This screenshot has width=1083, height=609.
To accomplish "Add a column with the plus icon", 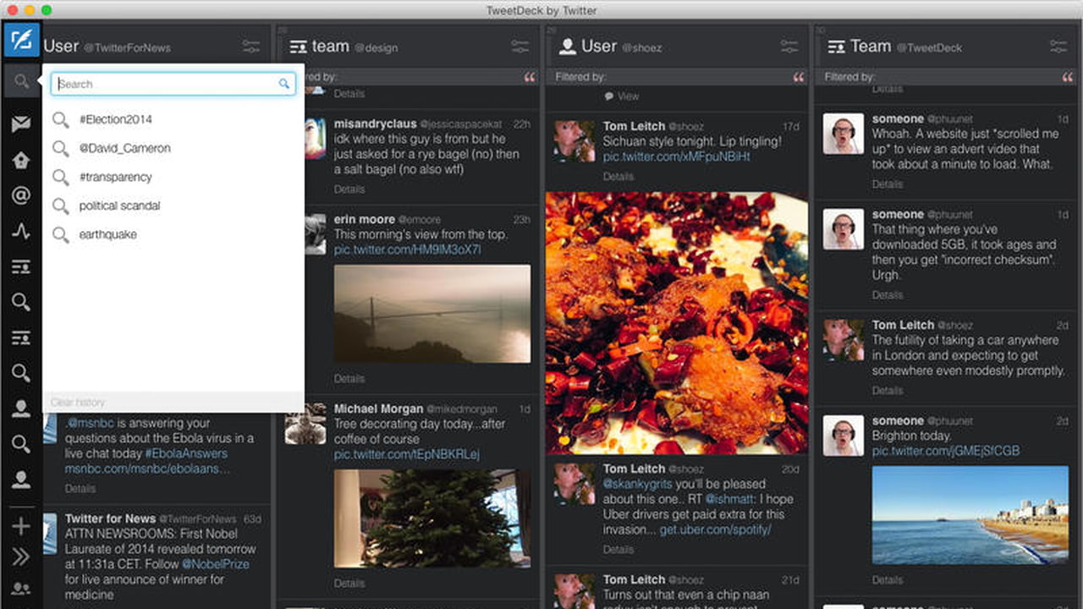I will [x=21, y=526].
